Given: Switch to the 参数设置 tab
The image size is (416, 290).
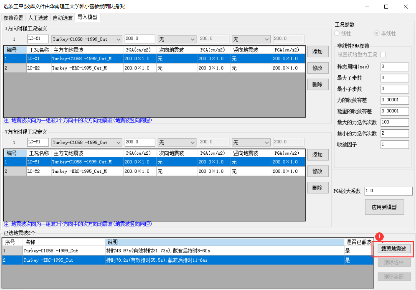Looking at the screenshot, I should point(13,18).
